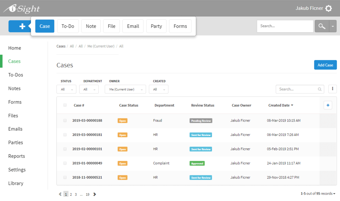Image resolution: width=340 pixels, height=201 pixels.
Task: Open the three-dot grid options menu
Action: tap(333, 89)
